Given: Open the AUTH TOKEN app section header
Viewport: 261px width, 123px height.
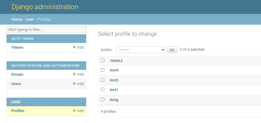Looking at the screenshot, I should click(x=22, y=38).
